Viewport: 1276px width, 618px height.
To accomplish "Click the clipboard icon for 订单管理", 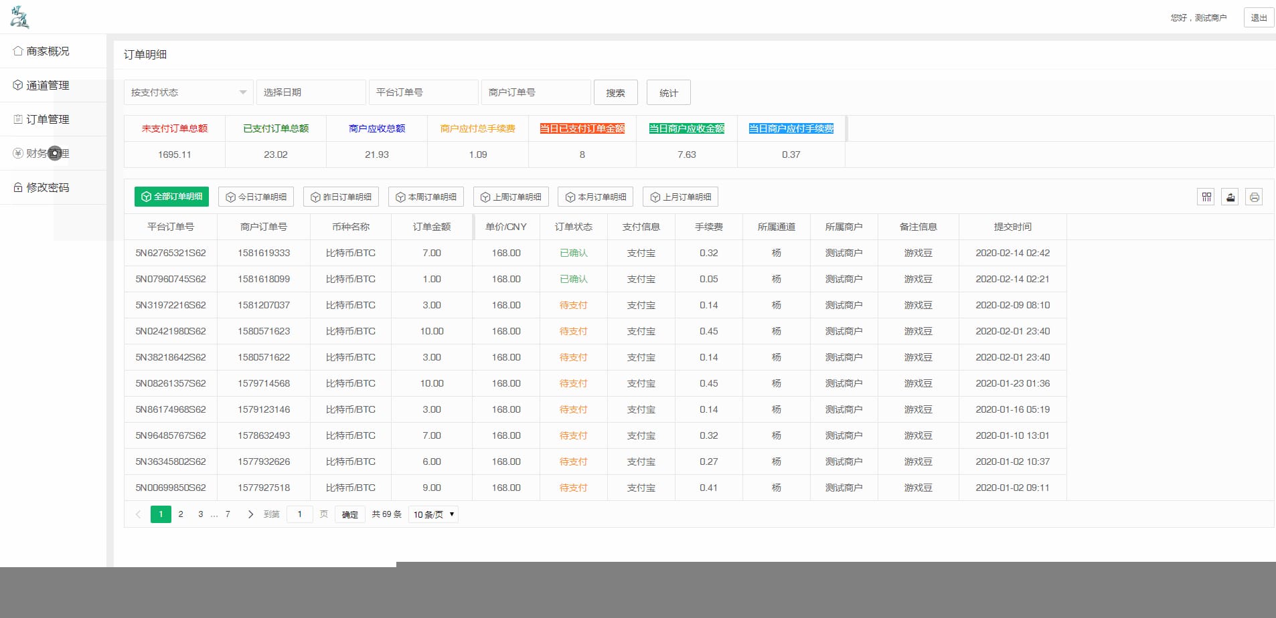I will click(17, 119).
